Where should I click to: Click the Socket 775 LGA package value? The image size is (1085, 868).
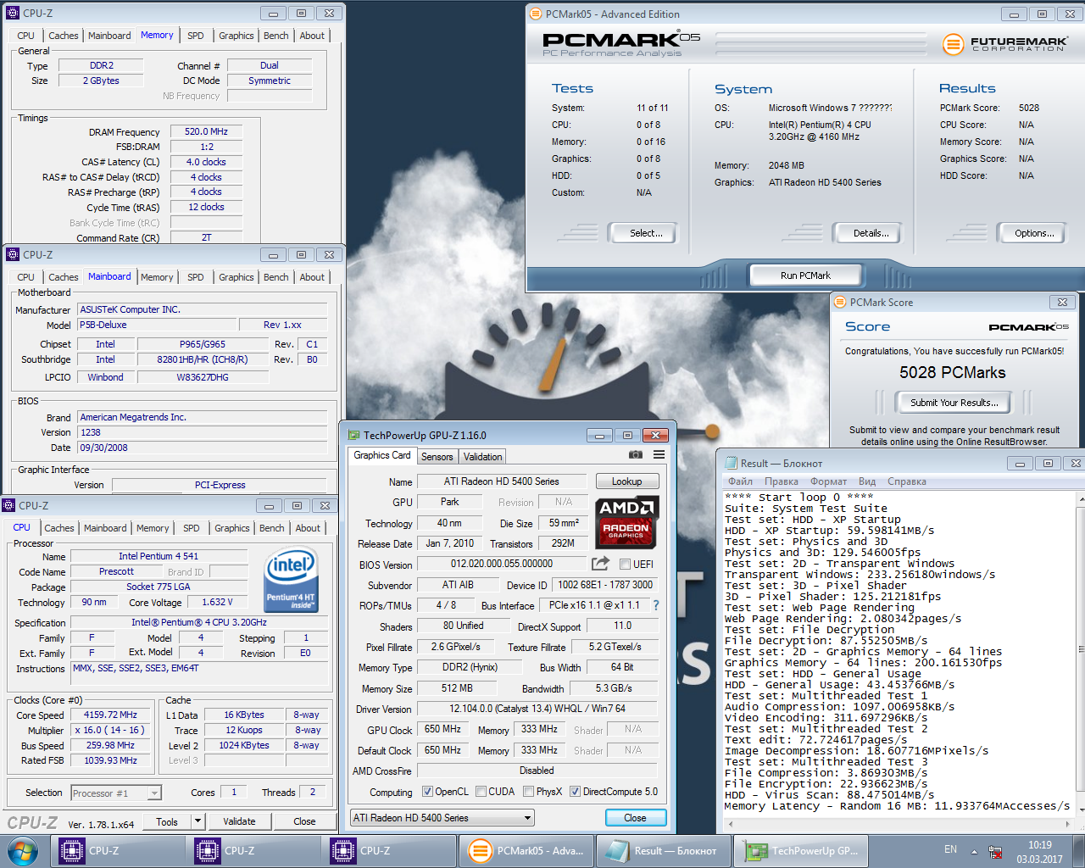click(159, 587)
